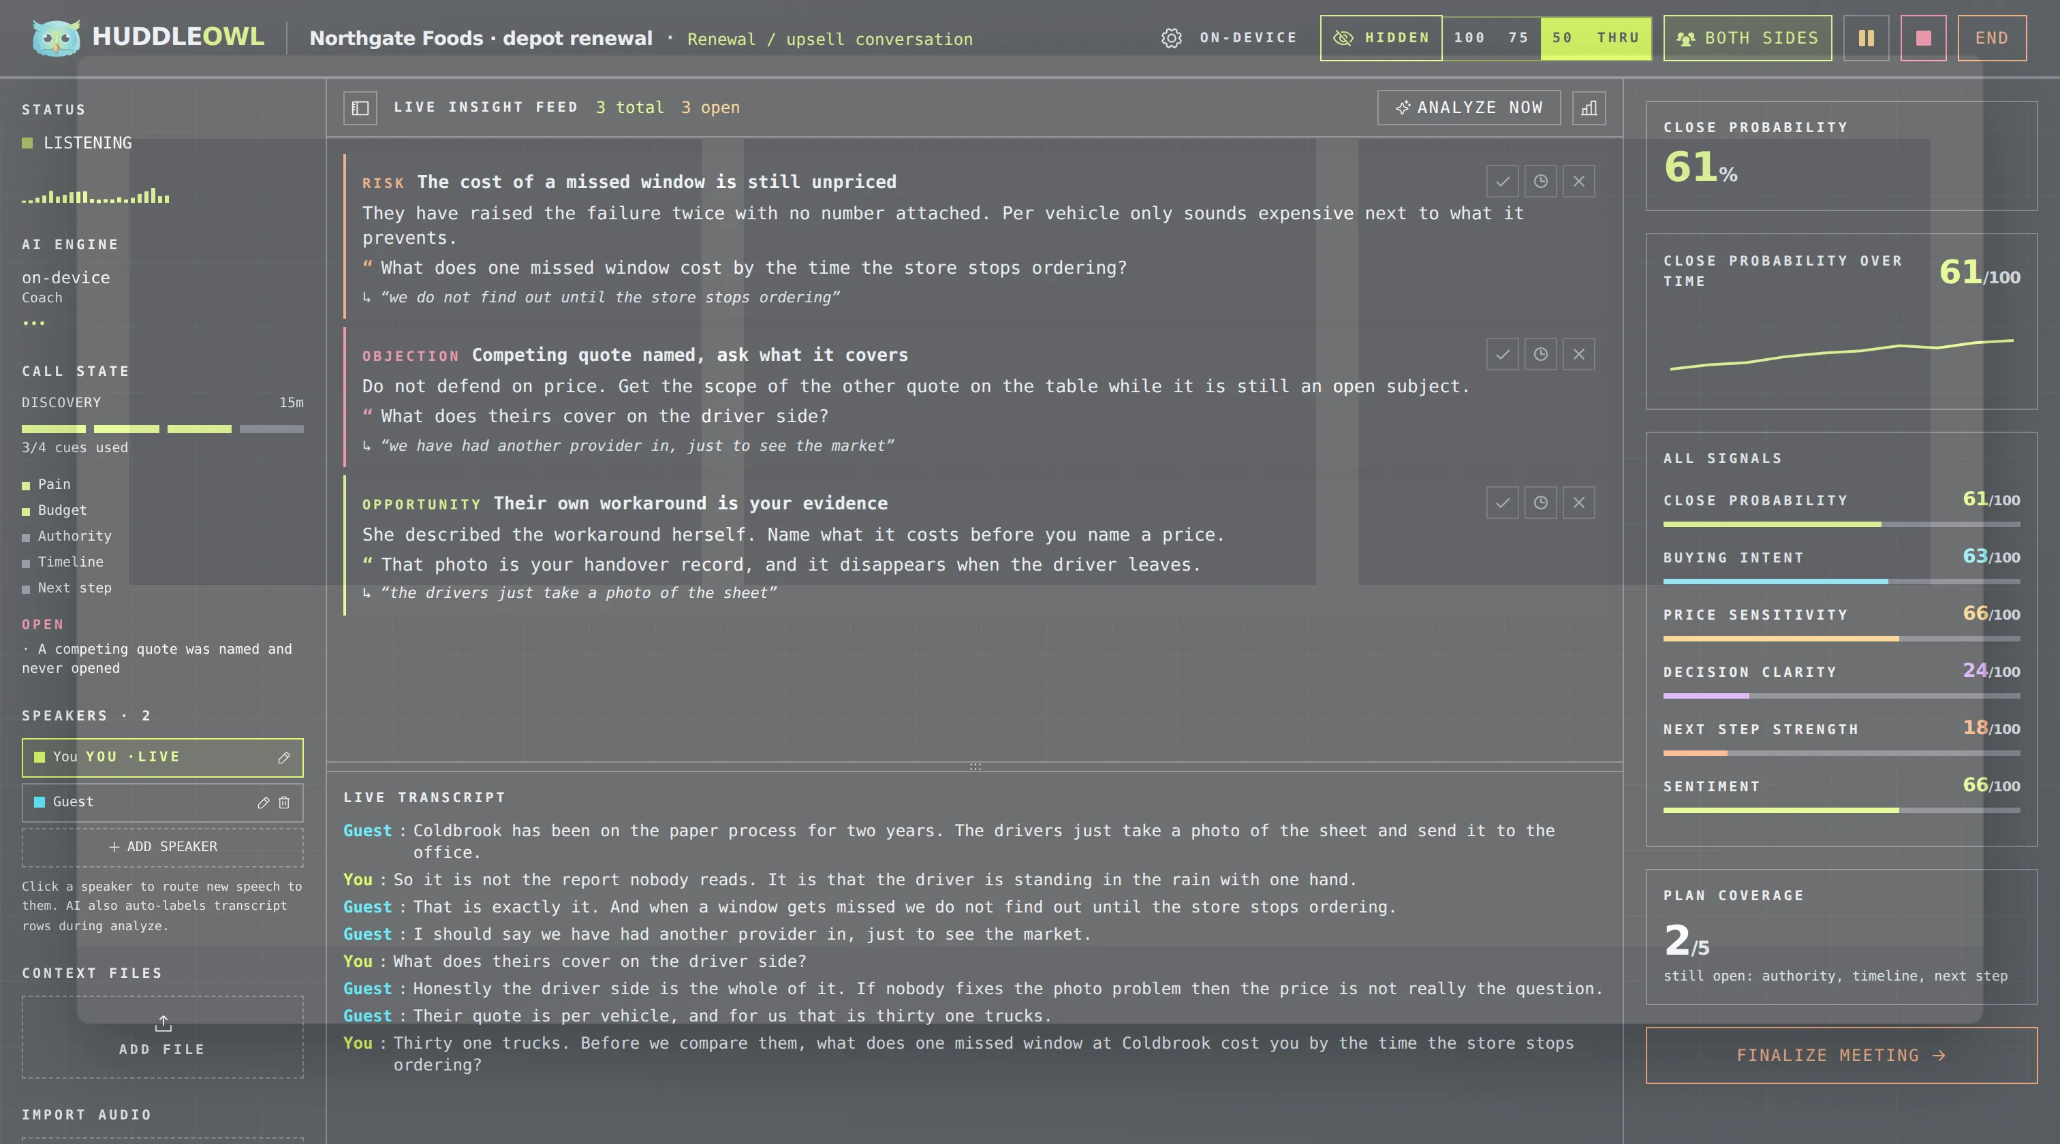The image size is (2060, 1144).
Task: Toggle the Both Sides capture button
Action: [1747, 37]
